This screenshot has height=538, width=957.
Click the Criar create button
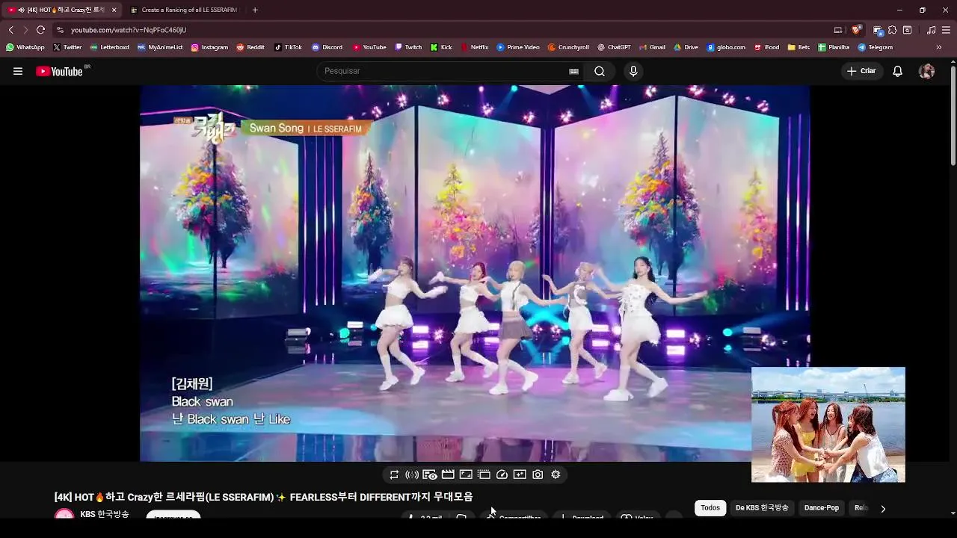tap(861, 71)
